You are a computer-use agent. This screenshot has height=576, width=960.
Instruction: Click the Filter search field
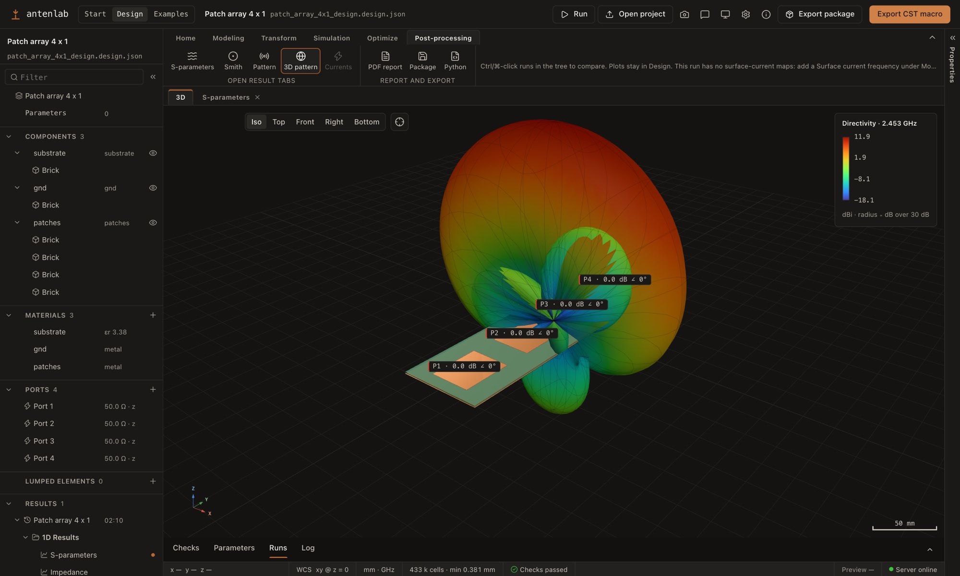[x=74, y=77]
